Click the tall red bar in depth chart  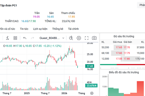pyautogui.click(x=140, y=89)
